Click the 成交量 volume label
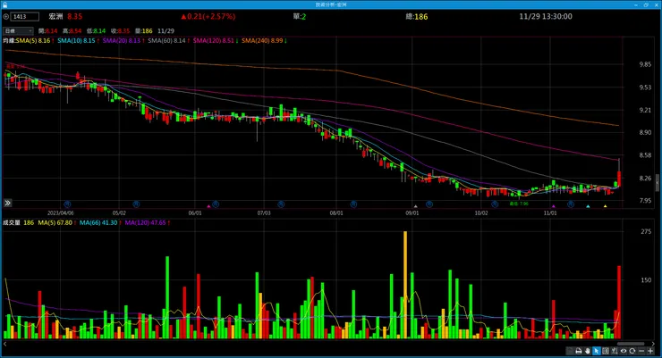This screenshot has height=358, width=662. 12,222
